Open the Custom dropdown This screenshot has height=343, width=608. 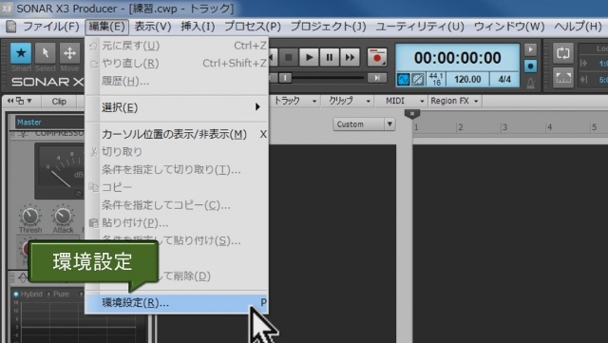(x=364, y=124)
